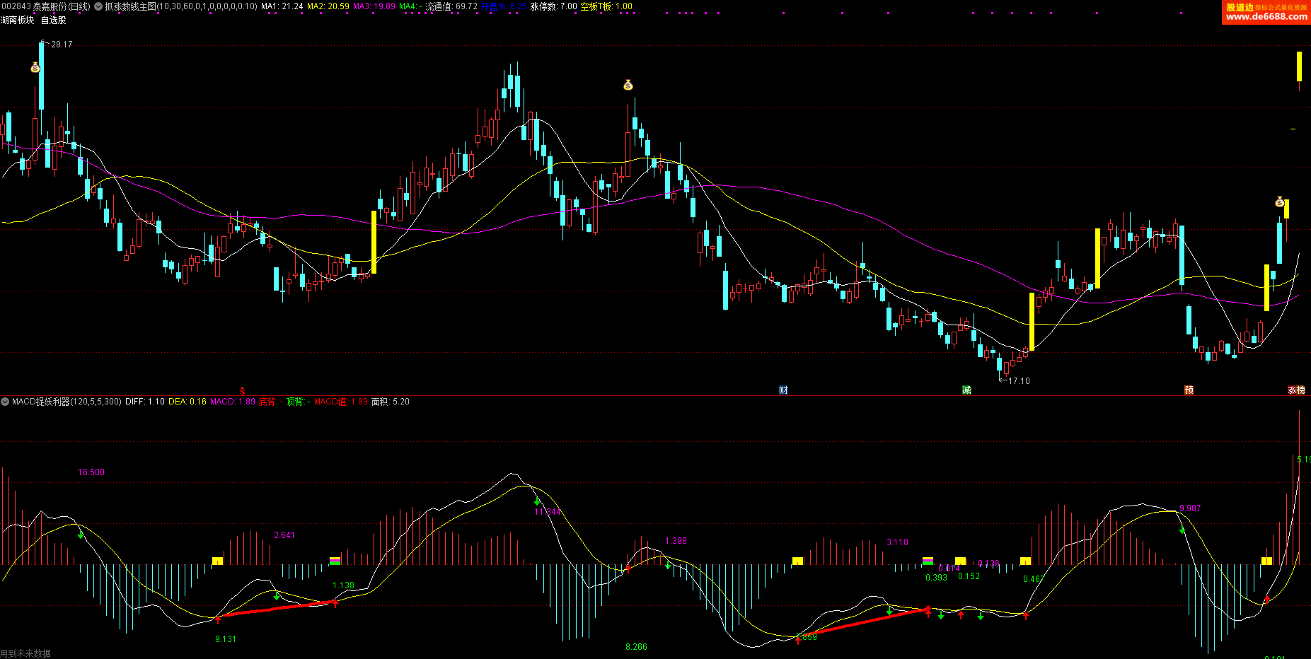1311x659 pixels.
Task: Open the www.de6688.com watermark link
Action: click(1266, 16)
